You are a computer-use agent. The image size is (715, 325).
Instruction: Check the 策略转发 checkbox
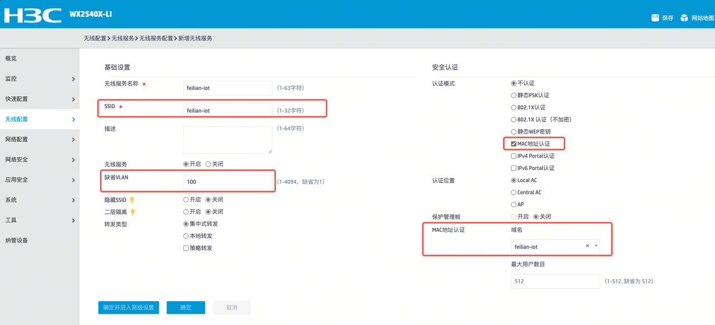coord(186,248)
